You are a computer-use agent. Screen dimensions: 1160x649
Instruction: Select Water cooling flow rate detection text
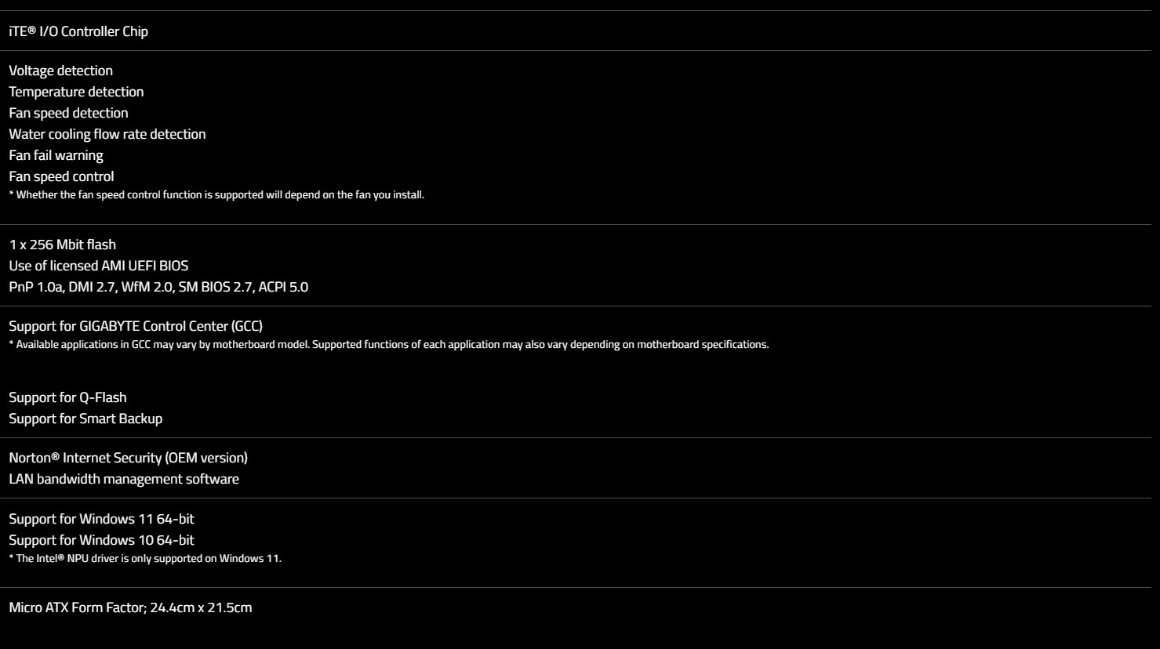coord(107,134)
